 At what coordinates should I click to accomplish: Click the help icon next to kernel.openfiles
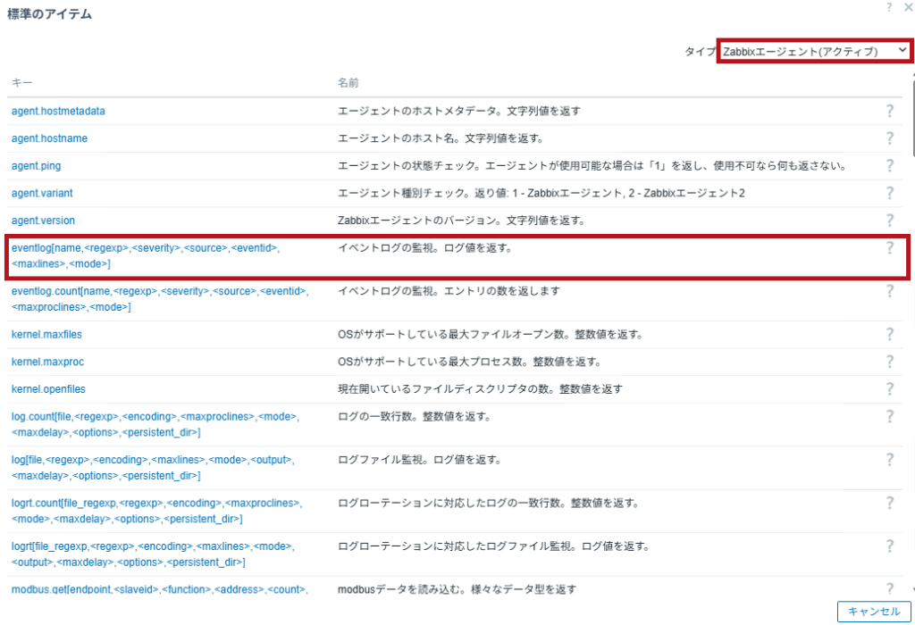coord(890,388)
